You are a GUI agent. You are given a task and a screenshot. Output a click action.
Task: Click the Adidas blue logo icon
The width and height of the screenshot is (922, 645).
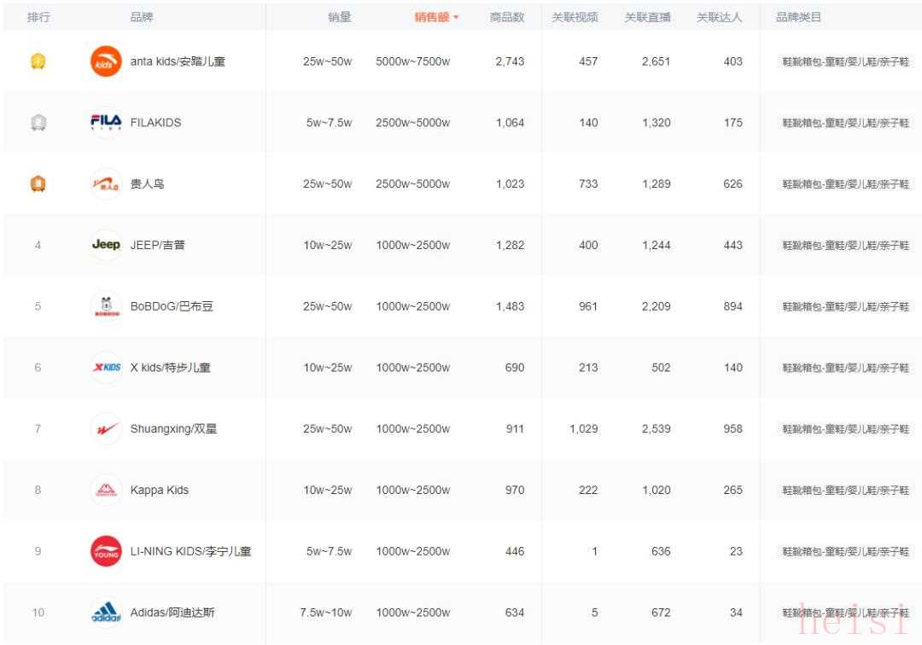point(106,613)
